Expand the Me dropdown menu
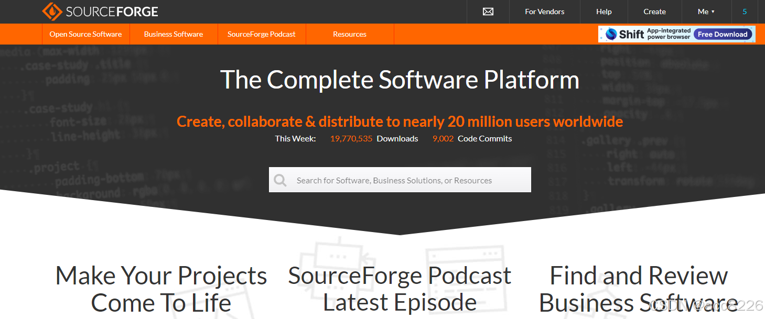The image size is (765, 319). [x=706, y=12]
